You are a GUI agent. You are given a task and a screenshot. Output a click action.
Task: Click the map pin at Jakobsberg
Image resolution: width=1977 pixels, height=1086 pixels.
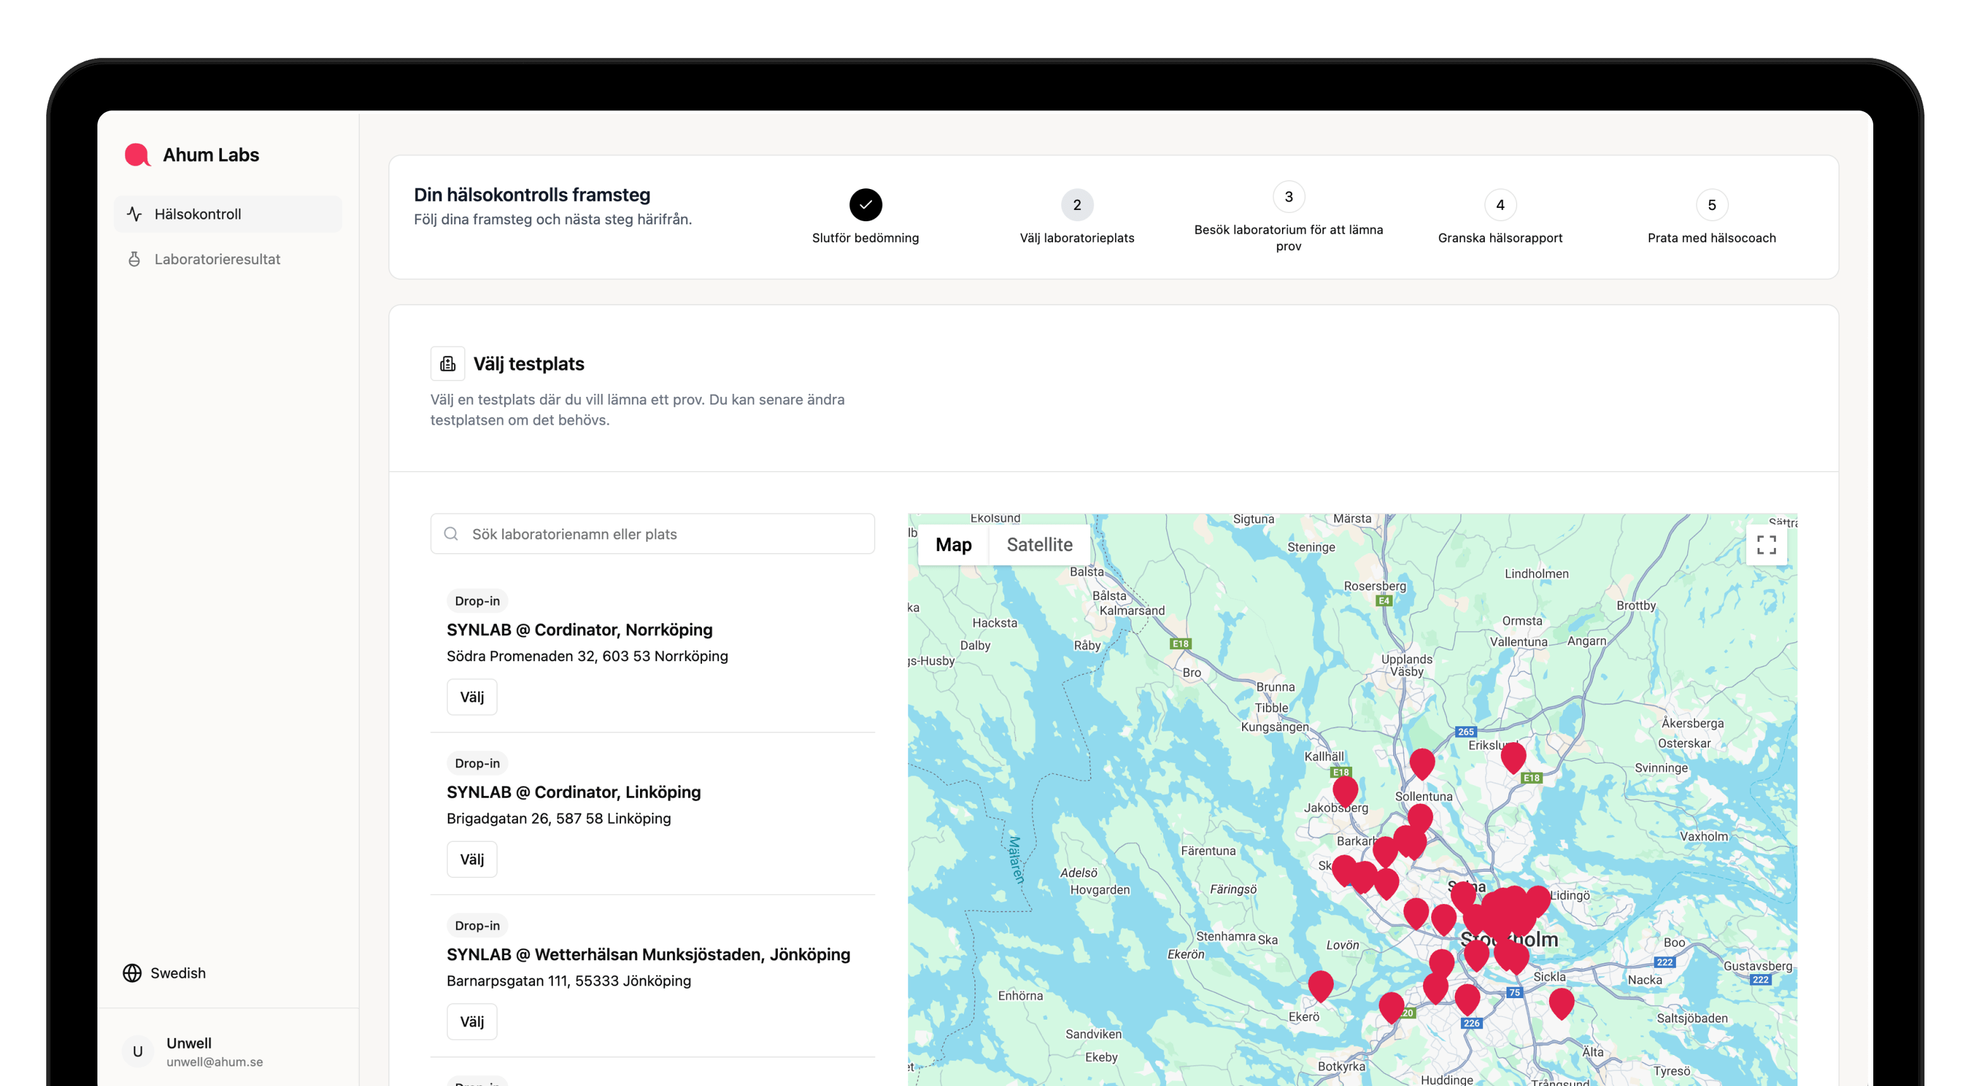click(x=1345, y=791)
